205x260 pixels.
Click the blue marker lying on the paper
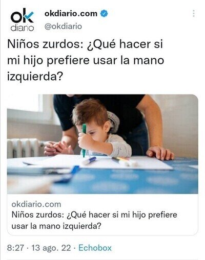pyautogui.click(x=89, y=160)
